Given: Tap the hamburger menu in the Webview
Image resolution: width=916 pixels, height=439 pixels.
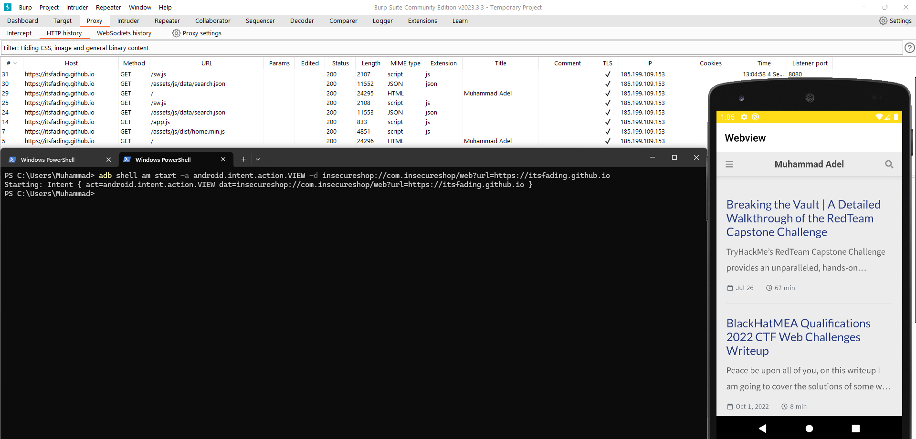Looking at the screenshot, I should [x=729, y=164].
